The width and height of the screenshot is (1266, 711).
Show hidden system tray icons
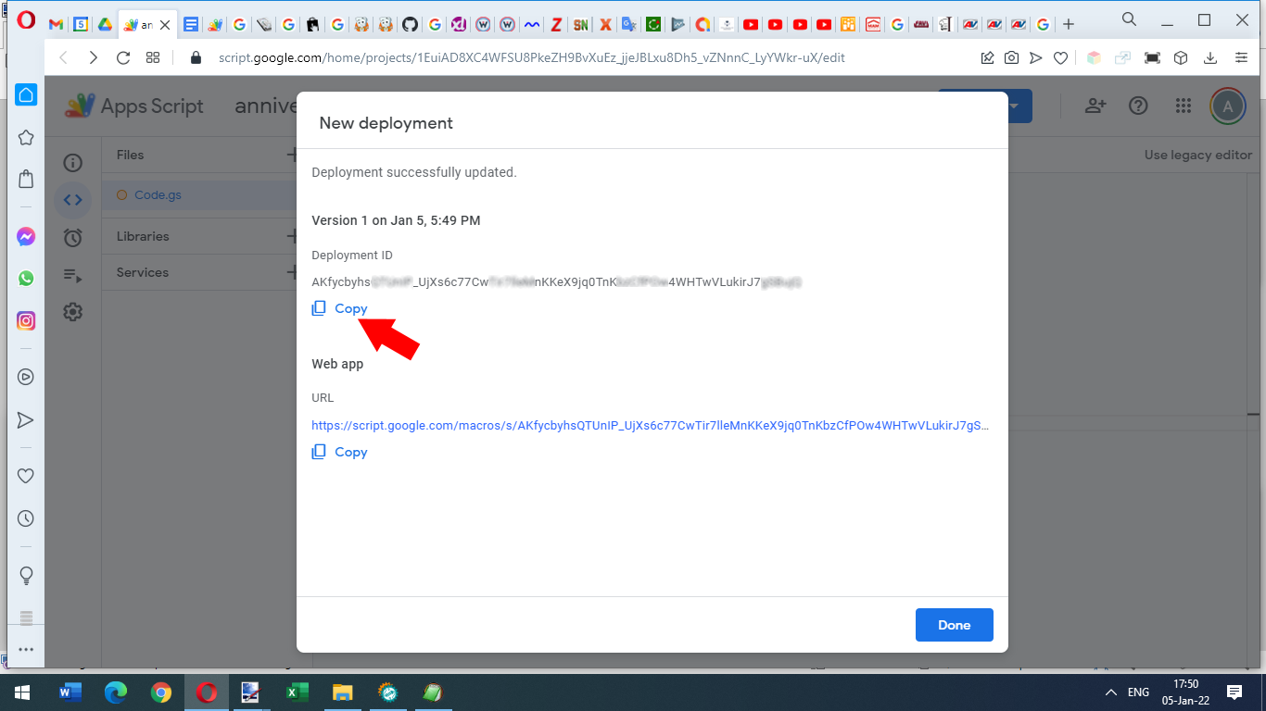pos(1111,692)
